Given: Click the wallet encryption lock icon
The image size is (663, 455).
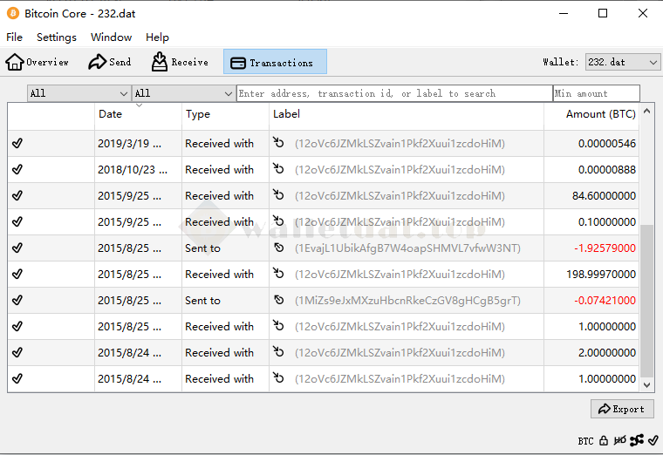Looking at the screenshot, I should pyautogui.click(x=604, y=441).
